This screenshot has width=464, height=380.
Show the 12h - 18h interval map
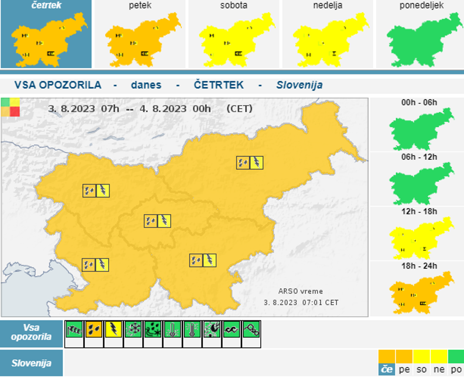(x=420, y=234)
